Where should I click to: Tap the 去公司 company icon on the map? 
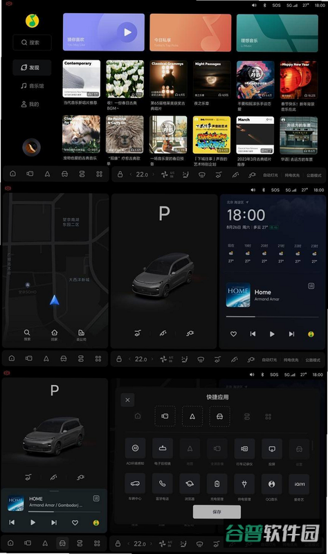(x=81, y=334)
